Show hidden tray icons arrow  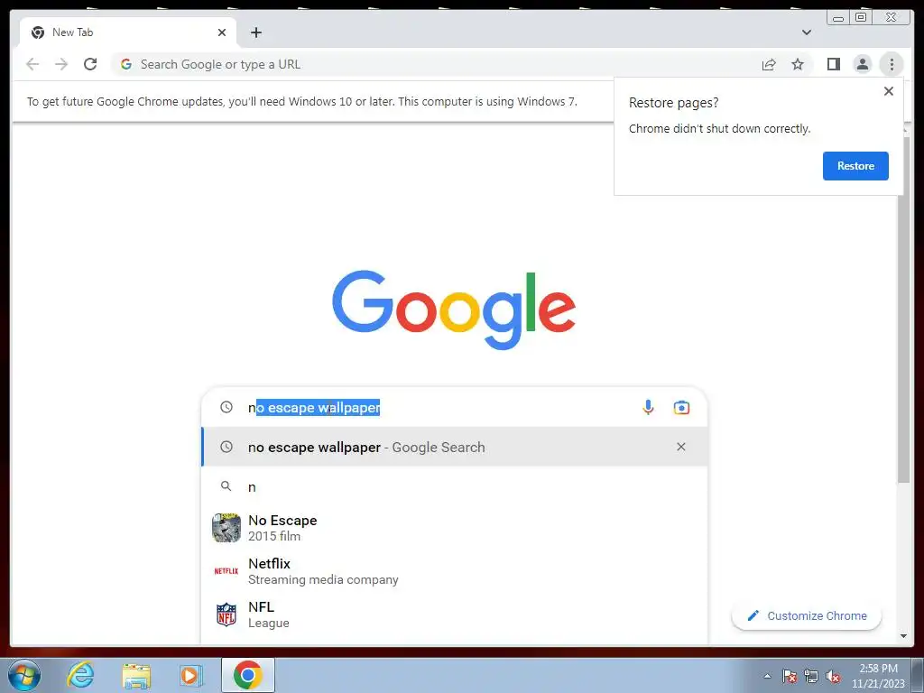point(767,676)
